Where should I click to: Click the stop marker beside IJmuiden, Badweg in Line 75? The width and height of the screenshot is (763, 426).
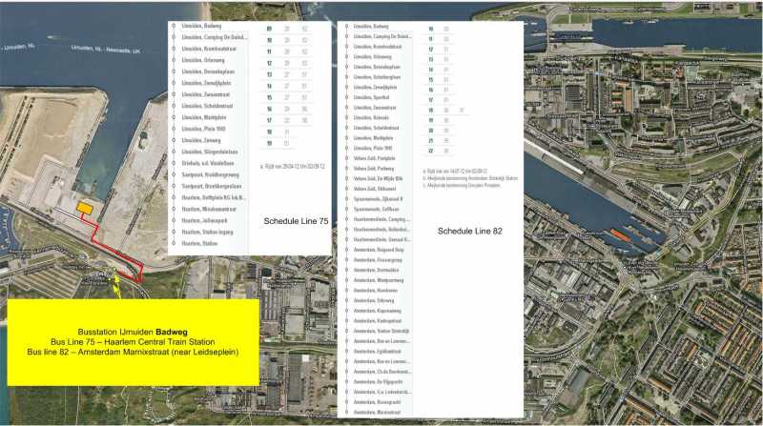point(174,26)
